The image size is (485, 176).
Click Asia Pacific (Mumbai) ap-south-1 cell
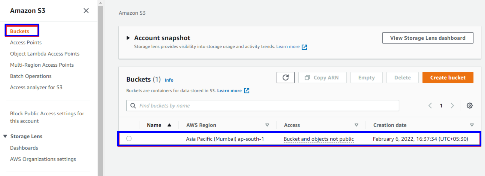click(x=225, y=139)
